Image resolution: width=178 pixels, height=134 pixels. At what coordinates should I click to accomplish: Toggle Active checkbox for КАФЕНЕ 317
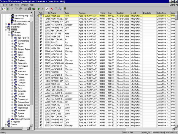pos(41,22)
